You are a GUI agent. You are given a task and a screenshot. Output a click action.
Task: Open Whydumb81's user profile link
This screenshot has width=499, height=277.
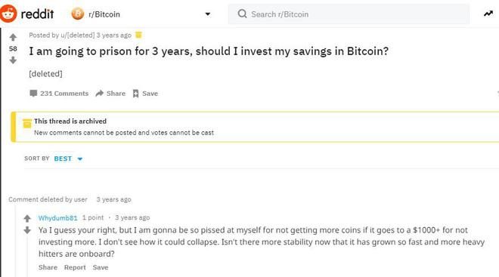(57, 218)
